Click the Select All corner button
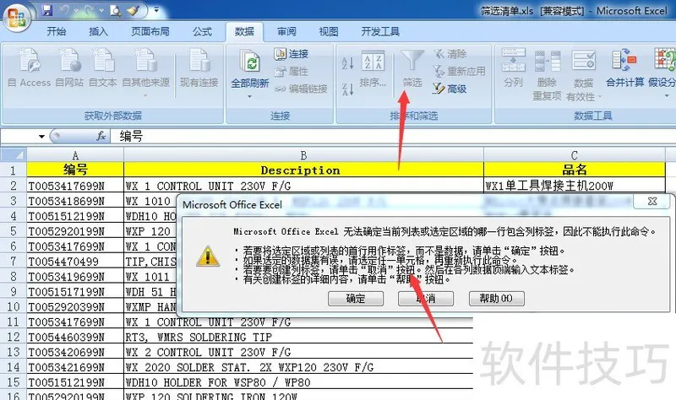Image resolution: width=676 pixels, height=400 pixels. (x=14, y=155)
